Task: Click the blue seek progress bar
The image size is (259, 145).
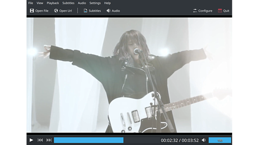Action: [x=107, y=140]
